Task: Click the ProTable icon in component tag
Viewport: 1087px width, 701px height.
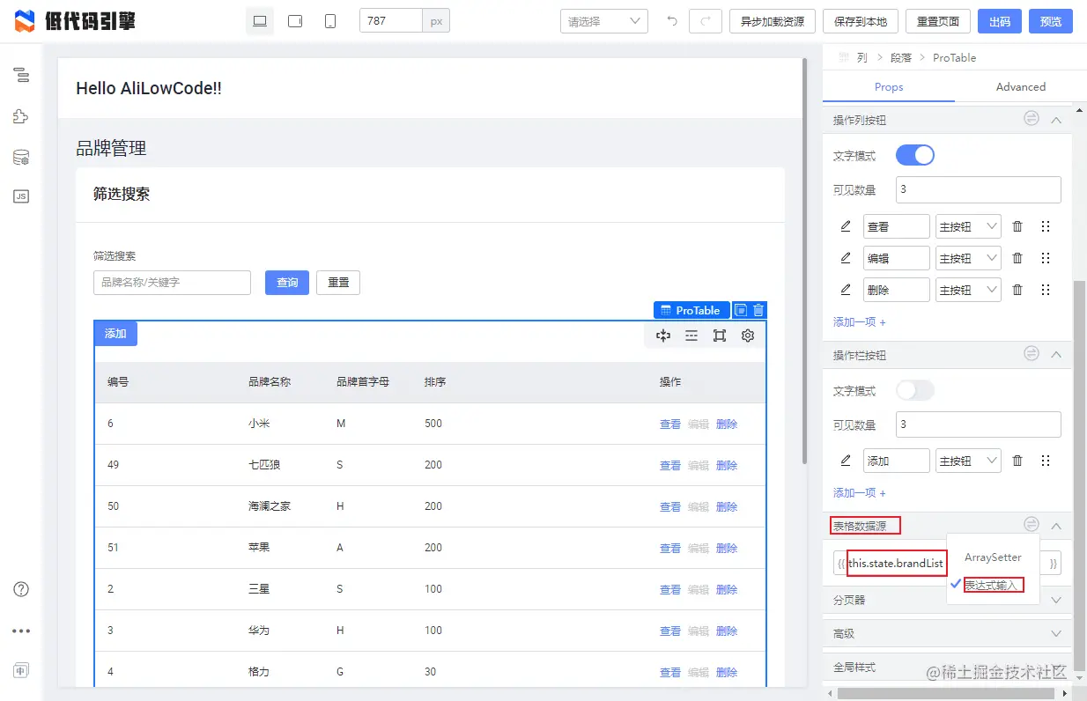Action: (666, 310)
